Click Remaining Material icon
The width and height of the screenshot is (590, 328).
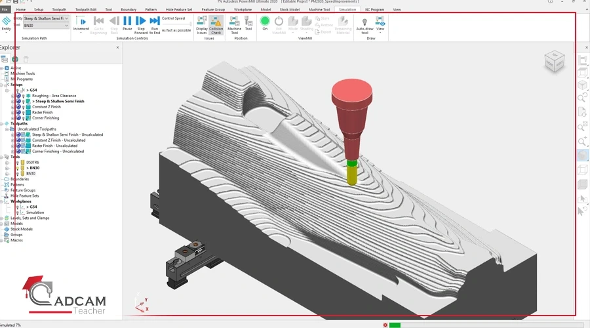343,25
